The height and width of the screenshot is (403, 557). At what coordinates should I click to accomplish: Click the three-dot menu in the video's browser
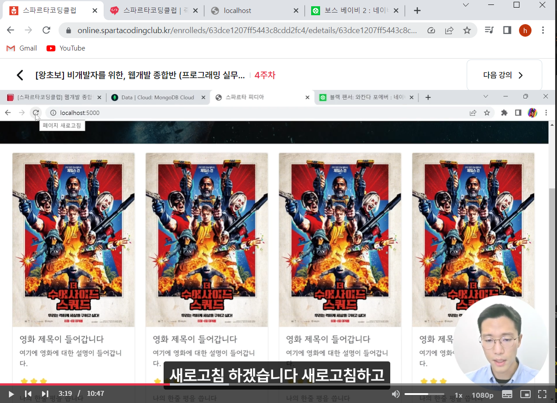click(546, 113)
